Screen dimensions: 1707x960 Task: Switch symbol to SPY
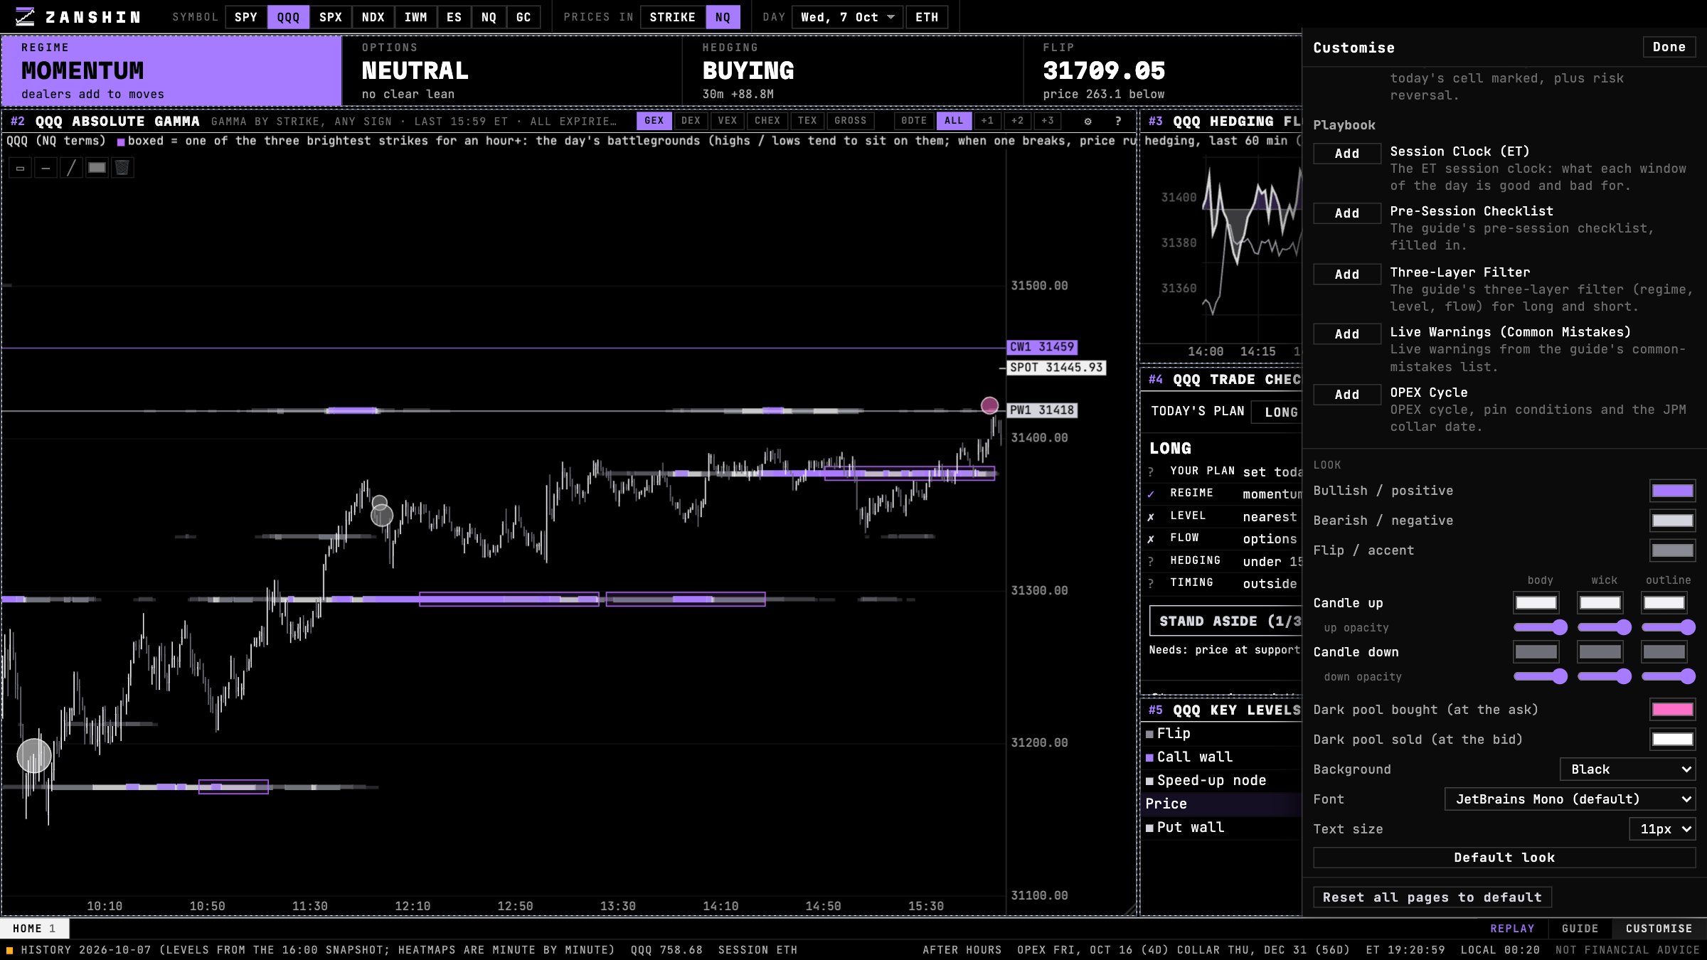(x=246, y=17)
